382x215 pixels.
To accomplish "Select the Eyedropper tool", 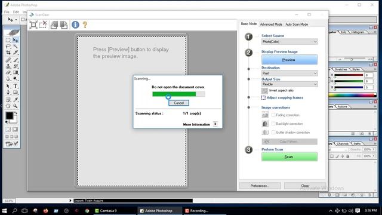I will (16, 100).
